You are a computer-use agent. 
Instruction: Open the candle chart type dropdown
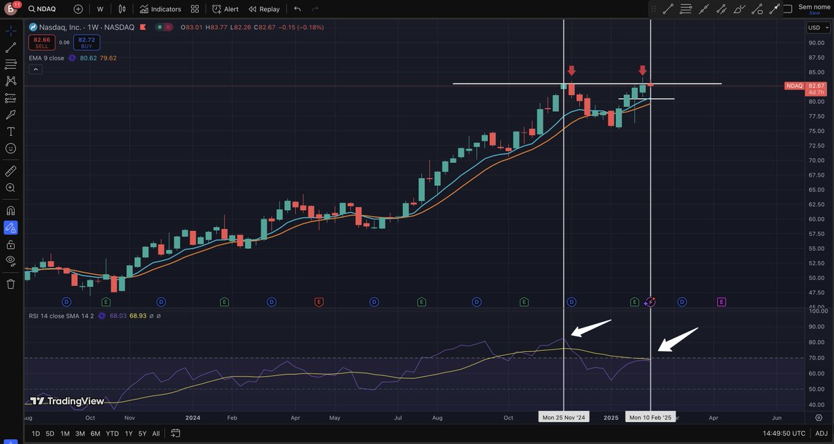pos(122,9)
